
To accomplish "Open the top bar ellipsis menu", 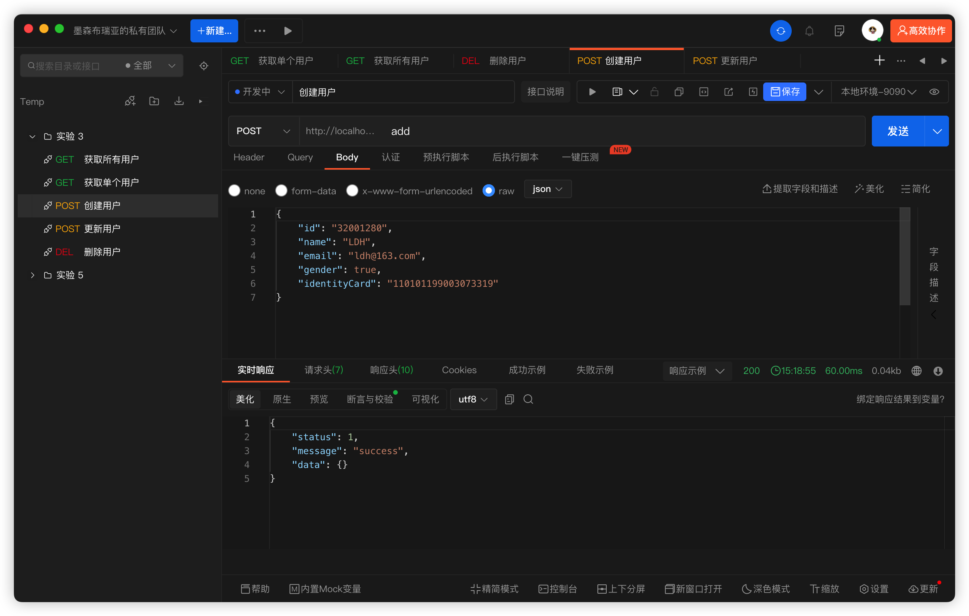I will [x=259, y=30].
